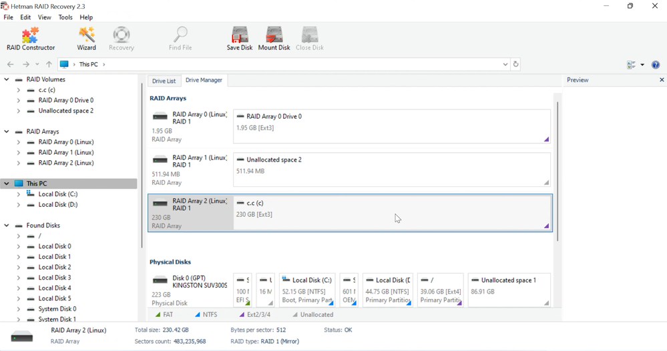Image resolution: width=667 pixels, height=351 pixels.
Task: Select RAID Array 1 (Linux) tree item
Action: pos(66,152)
